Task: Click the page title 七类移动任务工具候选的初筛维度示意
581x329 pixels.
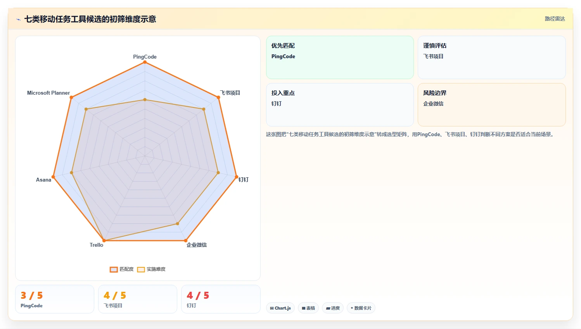Action: point(90,19)
